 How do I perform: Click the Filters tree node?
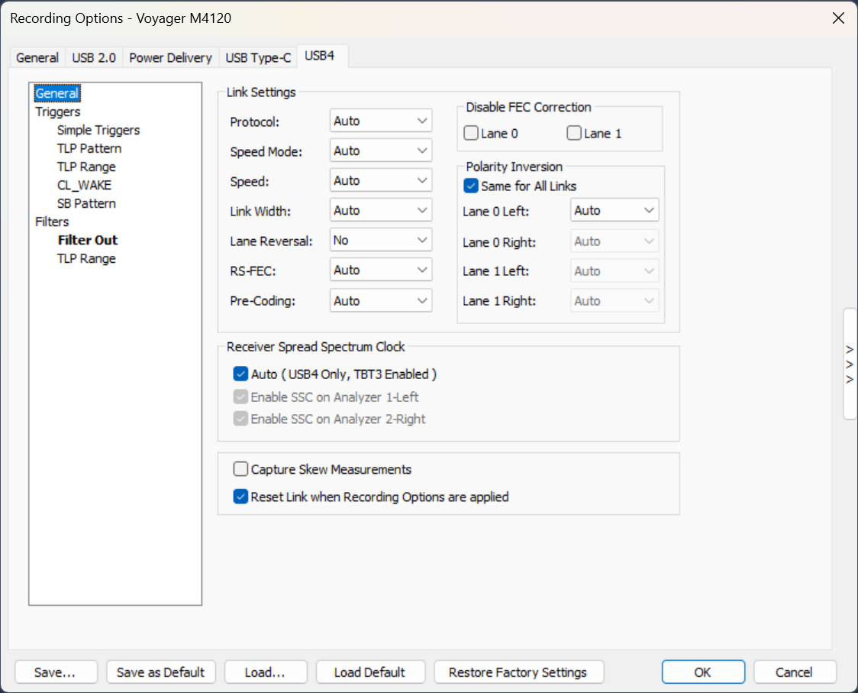52,222
